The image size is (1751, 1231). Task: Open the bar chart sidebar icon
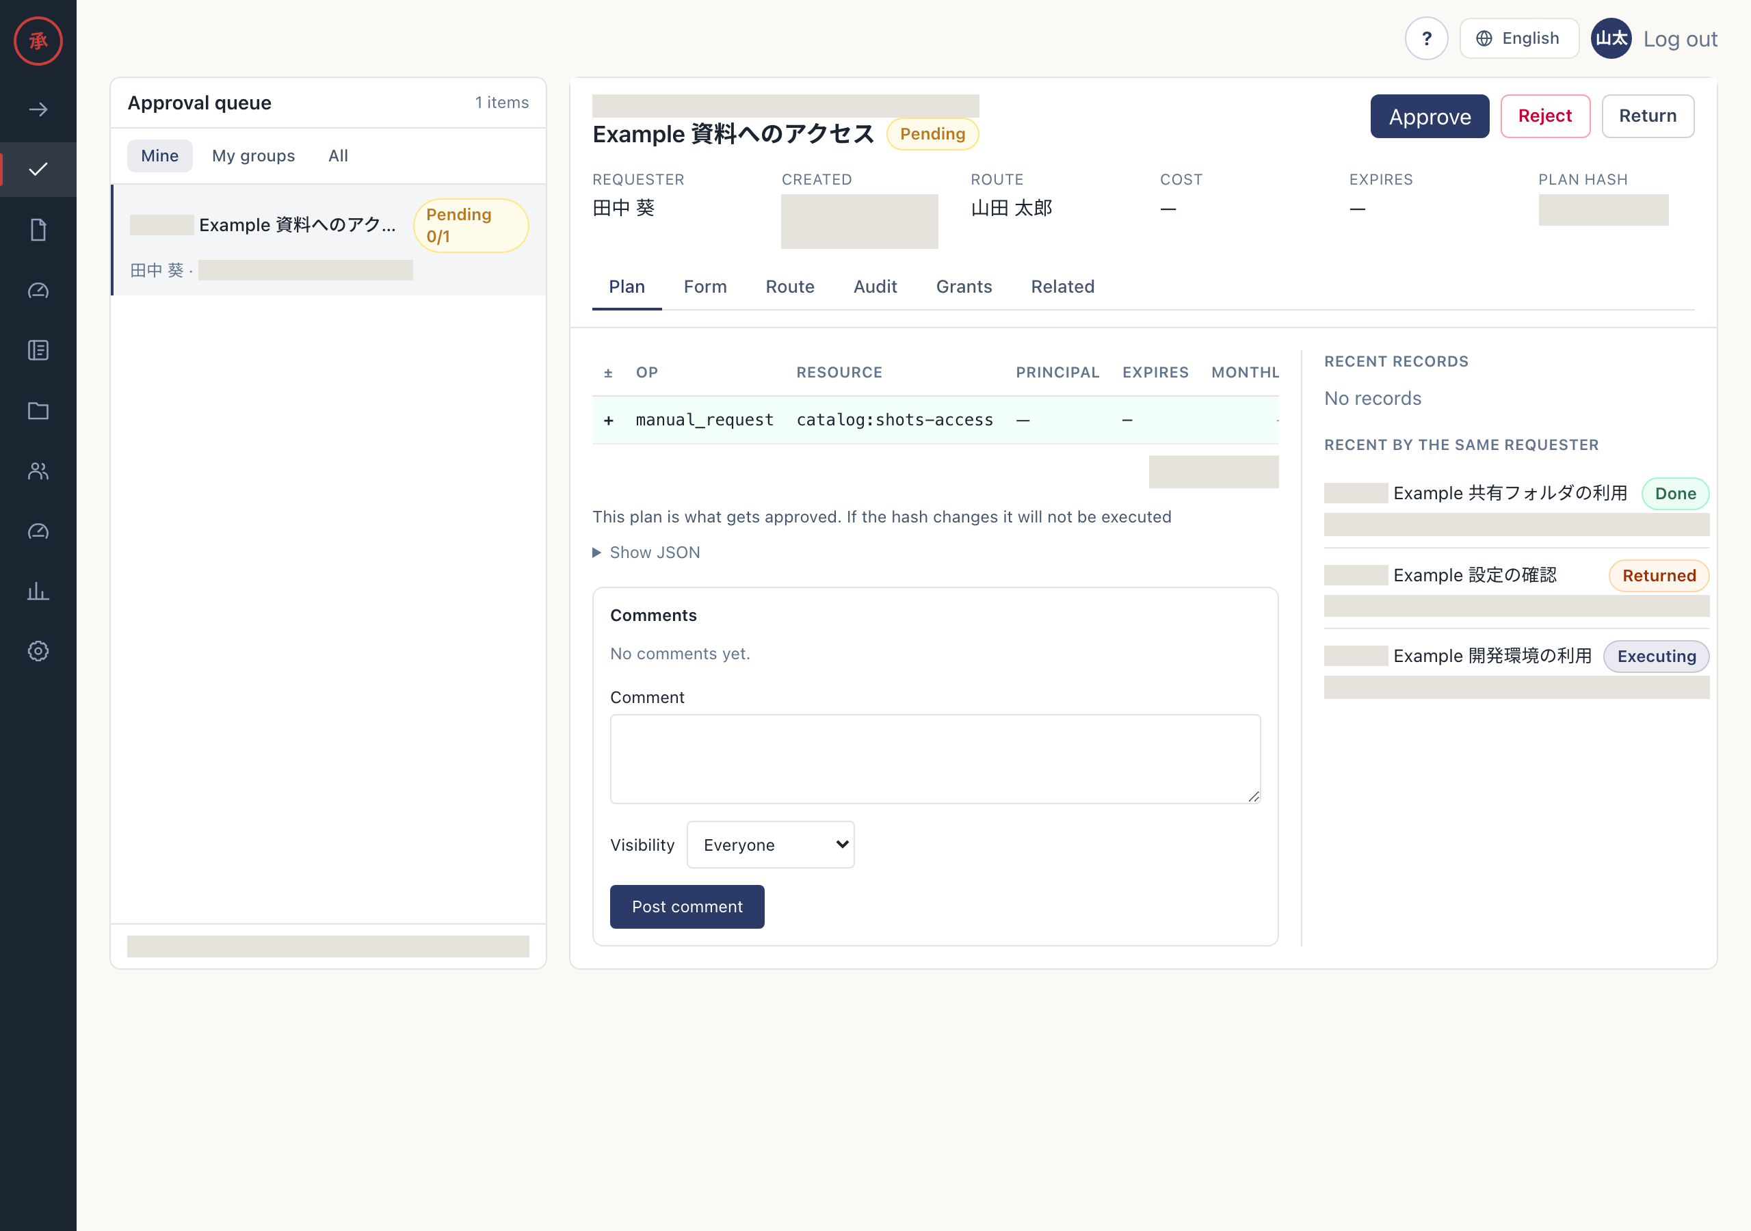(x=38, y=591)
